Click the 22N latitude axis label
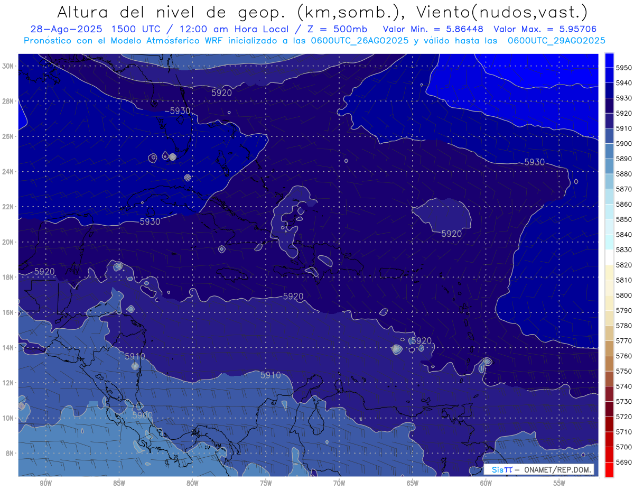The image size is (634, 490). pyautogui.click(x=8, y=207)
